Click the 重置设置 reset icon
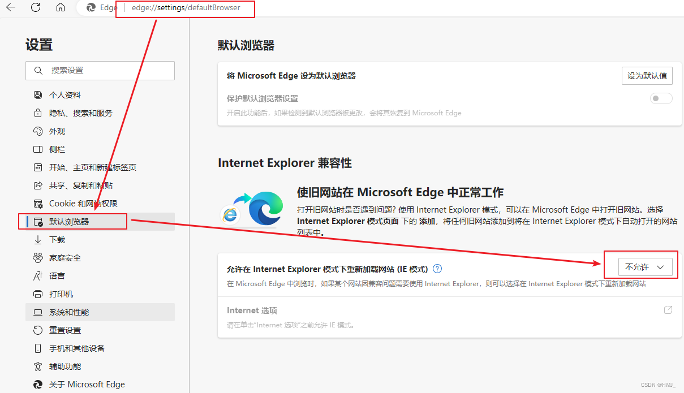 [x=38, y=330]
